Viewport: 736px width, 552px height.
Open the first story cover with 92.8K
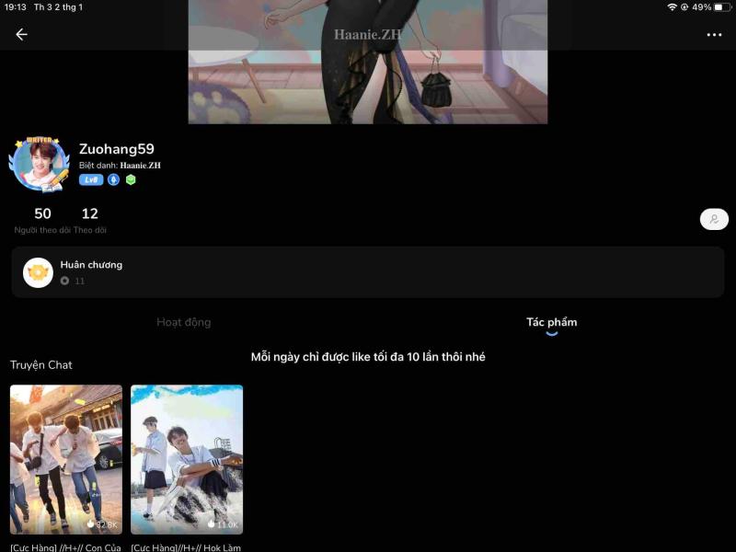tap(66, 459)
